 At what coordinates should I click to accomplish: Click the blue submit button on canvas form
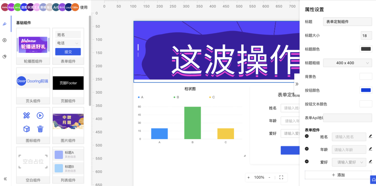point(290,150)
